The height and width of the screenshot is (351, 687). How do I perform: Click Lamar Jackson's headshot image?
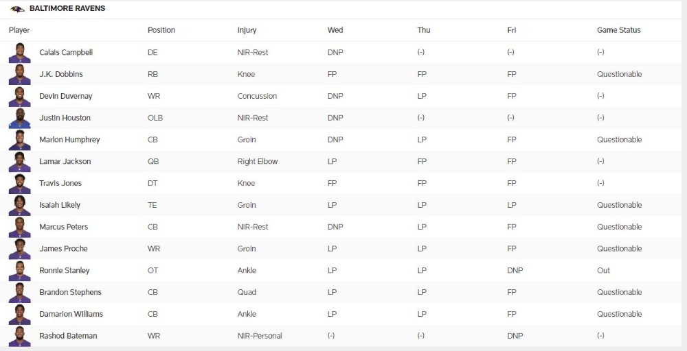point(20,162)
